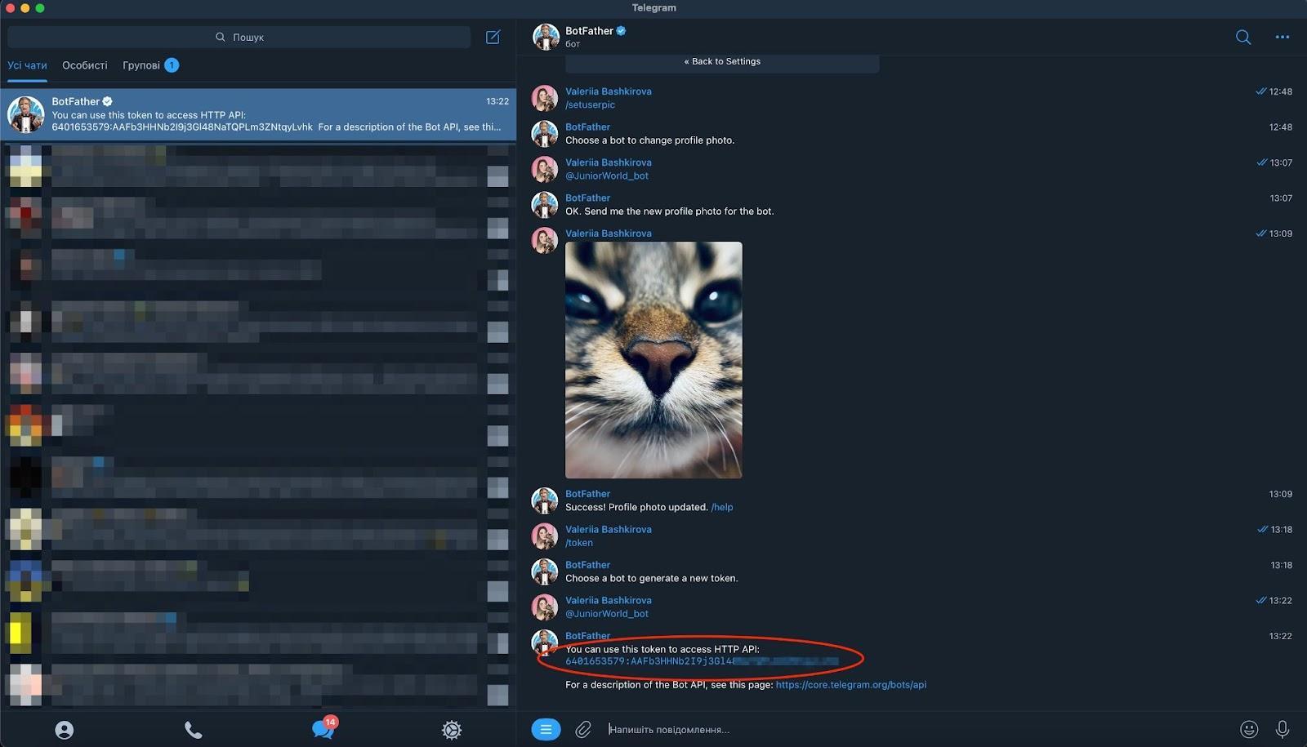This screenshot has width=1307, height=747.
Task: Open the core.telegram.org/bots/api link
Action: [x=850, y=684]
